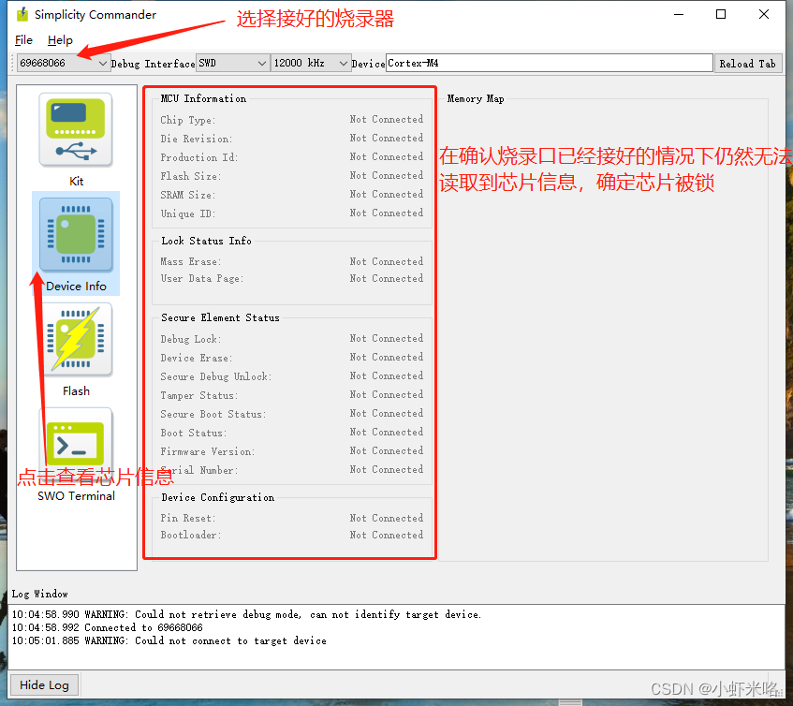The height and width of the screenshot is (706, 793).
Task: Maximize the Simplicity Commander window
Action: pos(721,15)
